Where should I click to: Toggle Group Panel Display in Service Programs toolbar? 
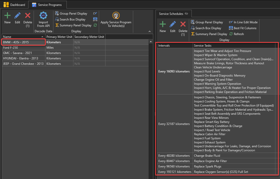[71, 14]
